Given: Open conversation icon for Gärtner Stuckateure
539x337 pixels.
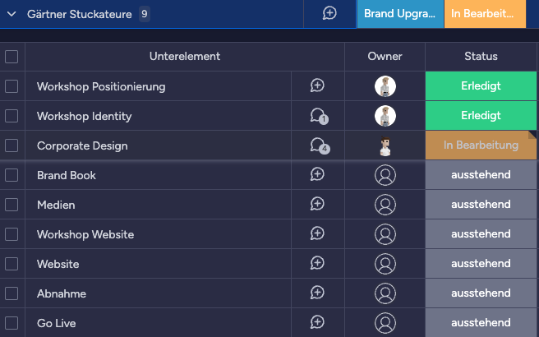Looking at the screenshot, I should tap(329, 13).
